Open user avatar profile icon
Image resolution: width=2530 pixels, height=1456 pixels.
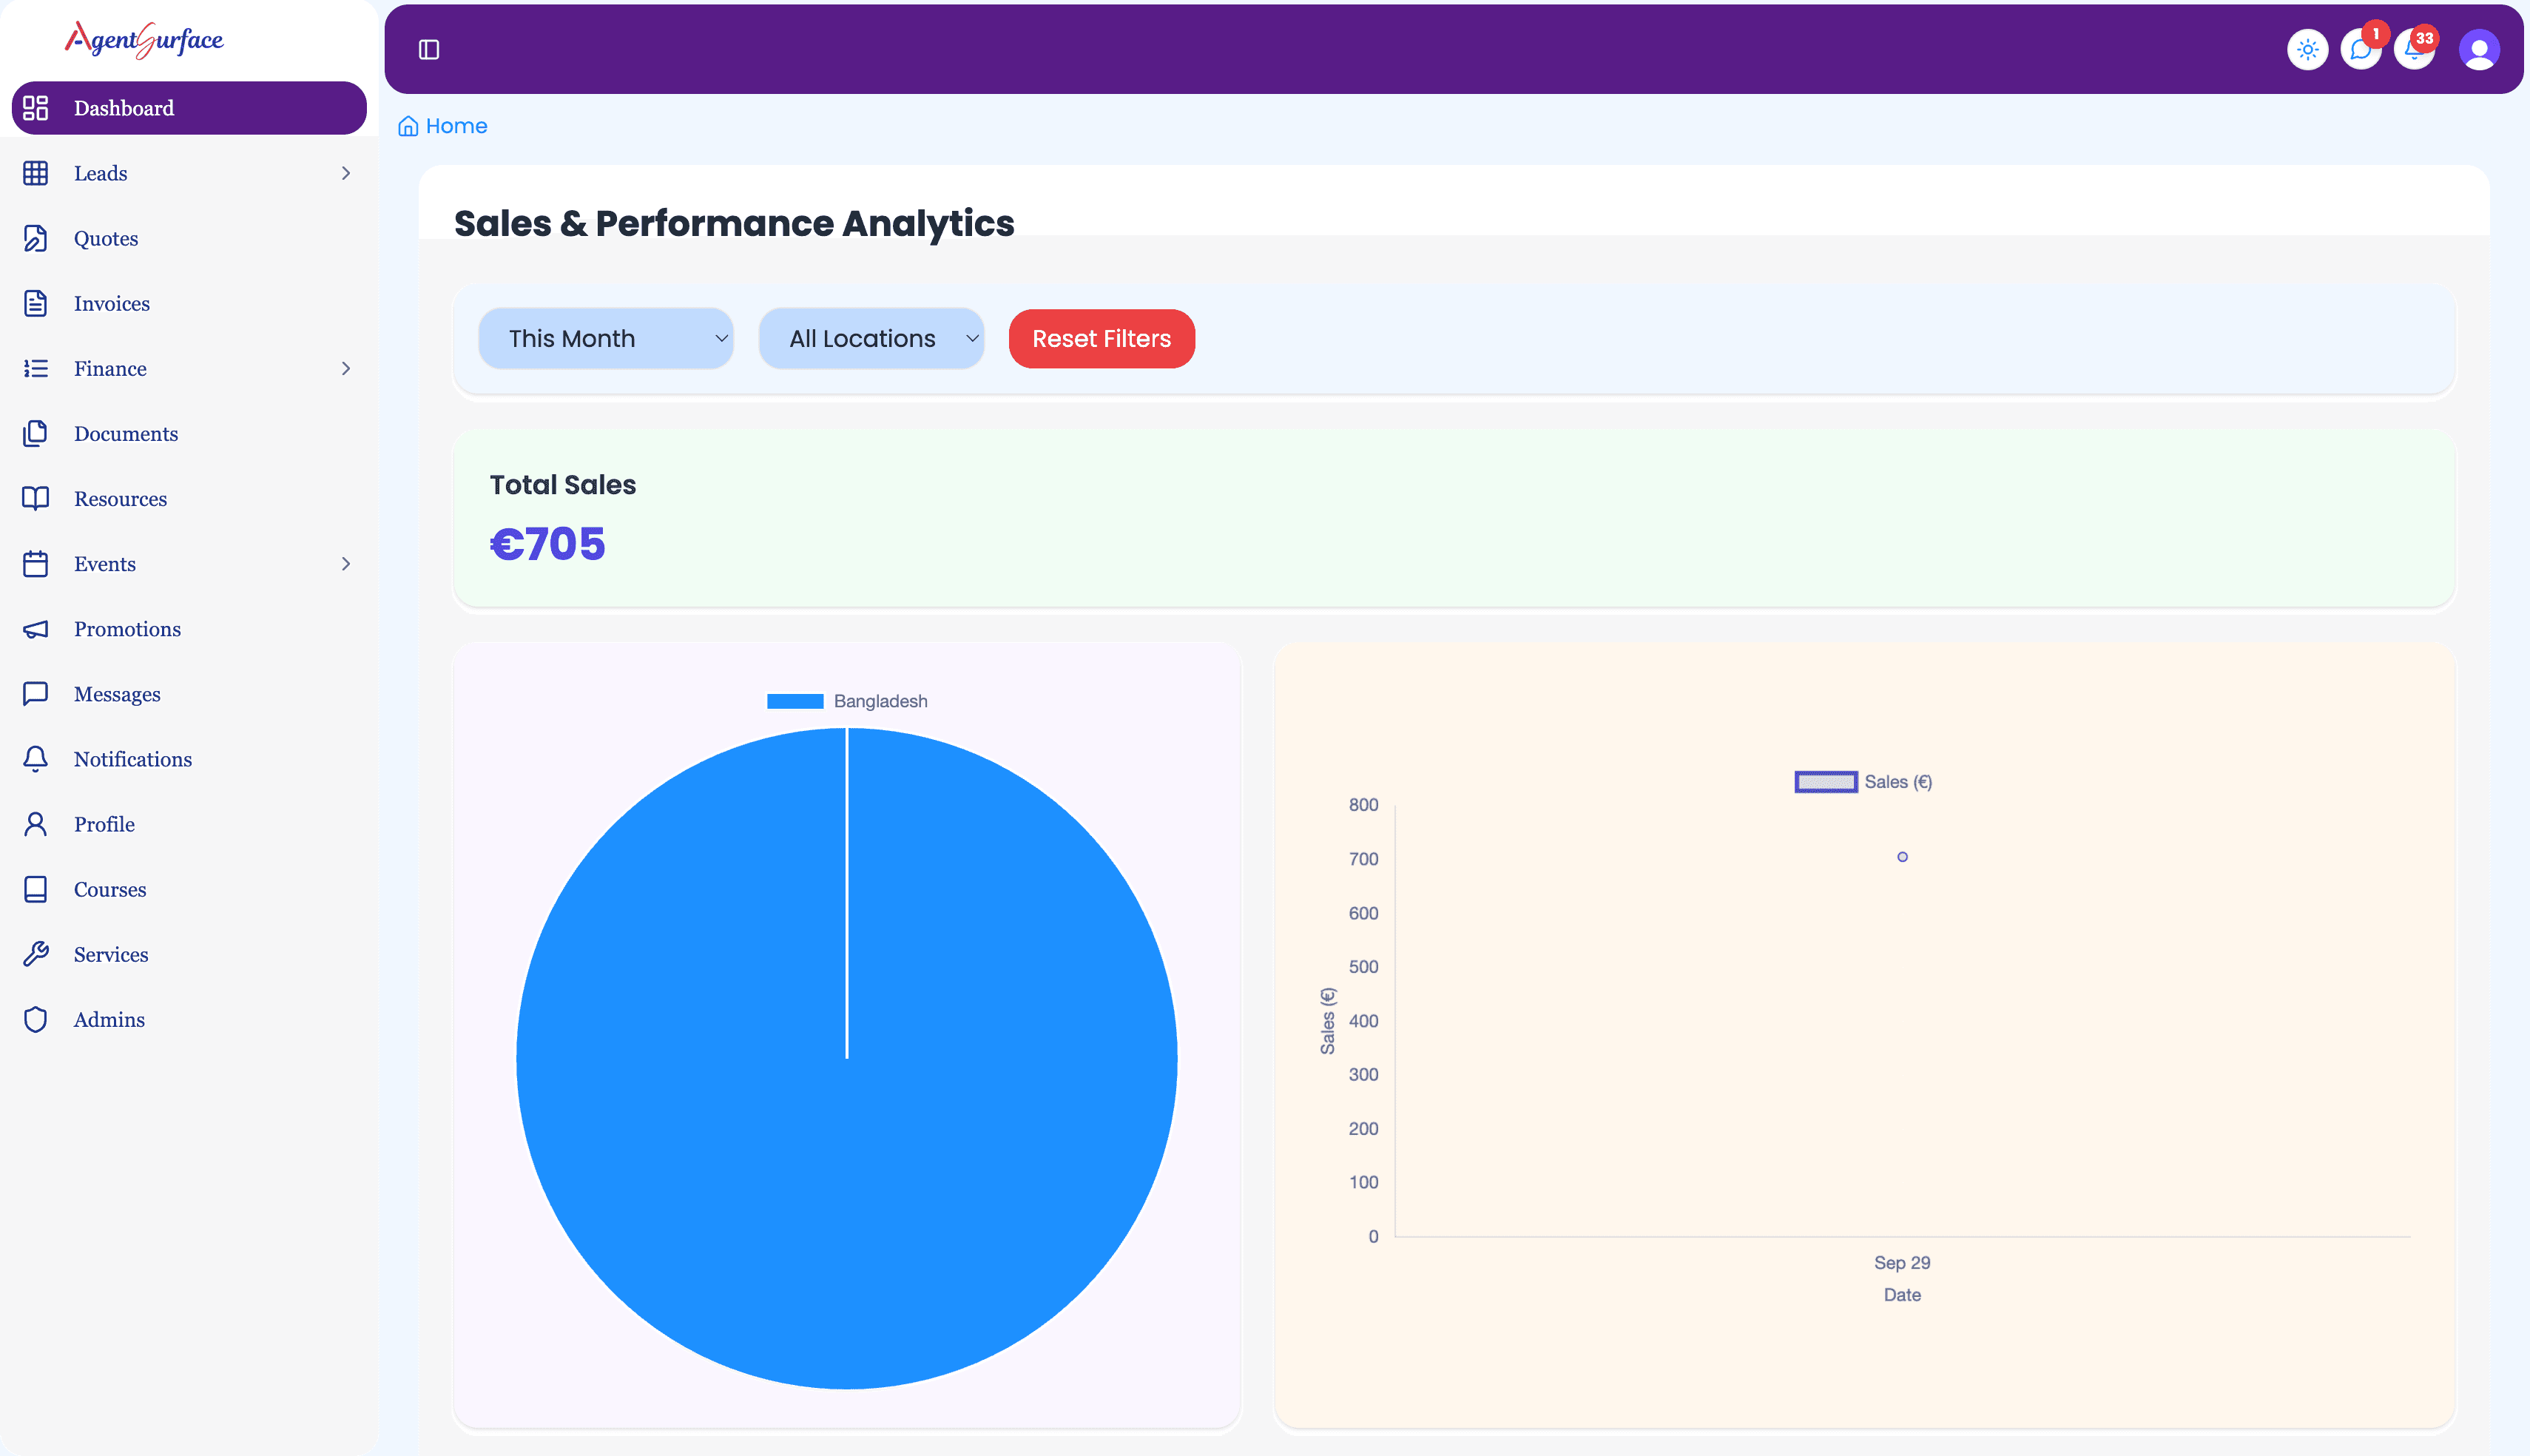(x=2478, y=49)
